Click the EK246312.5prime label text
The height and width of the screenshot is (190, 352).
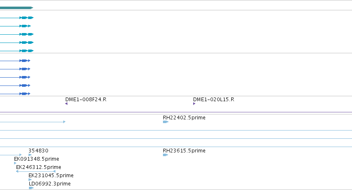[x=38, y=167]
